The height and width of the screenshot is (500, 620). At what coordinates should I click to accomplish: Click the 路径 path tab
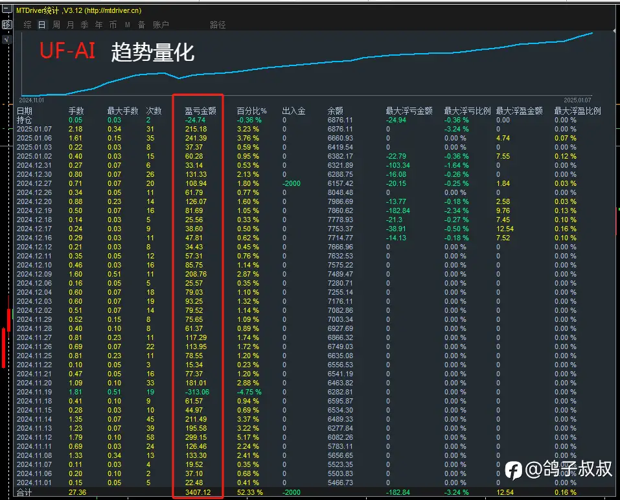218,25
